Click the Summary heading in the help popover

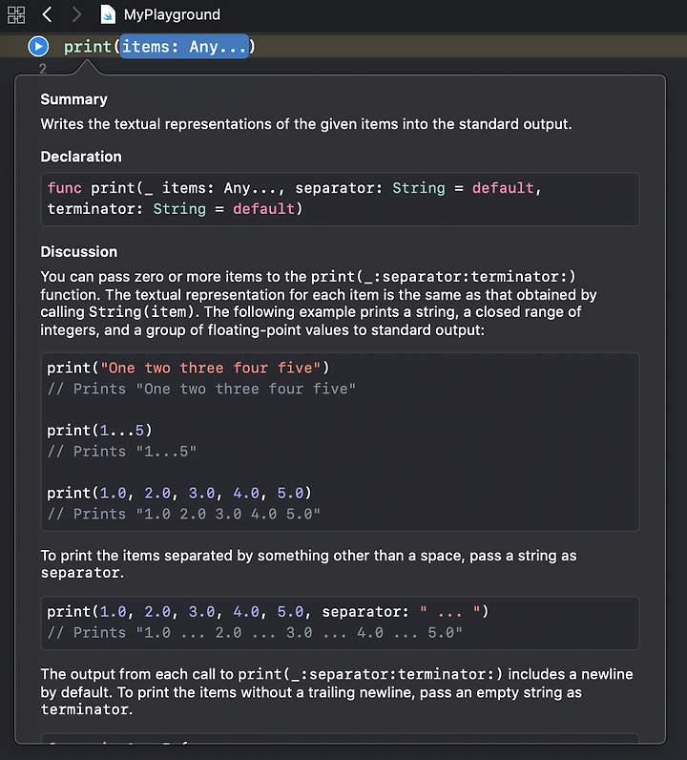coord(73,99)
